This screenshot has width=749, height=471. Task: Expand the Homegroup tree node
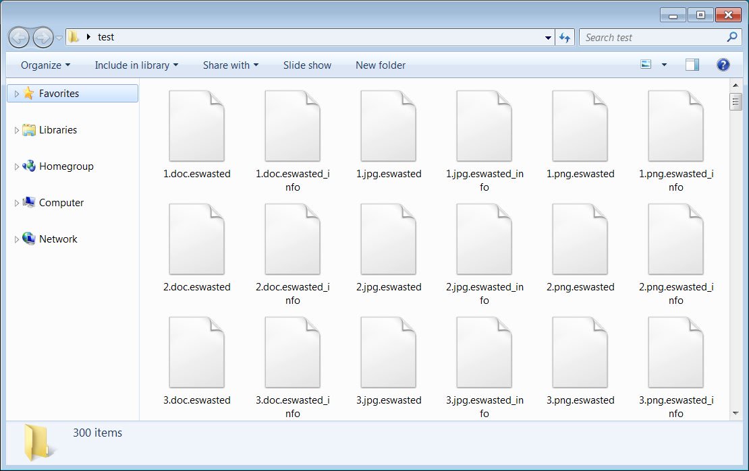point(16,166)
